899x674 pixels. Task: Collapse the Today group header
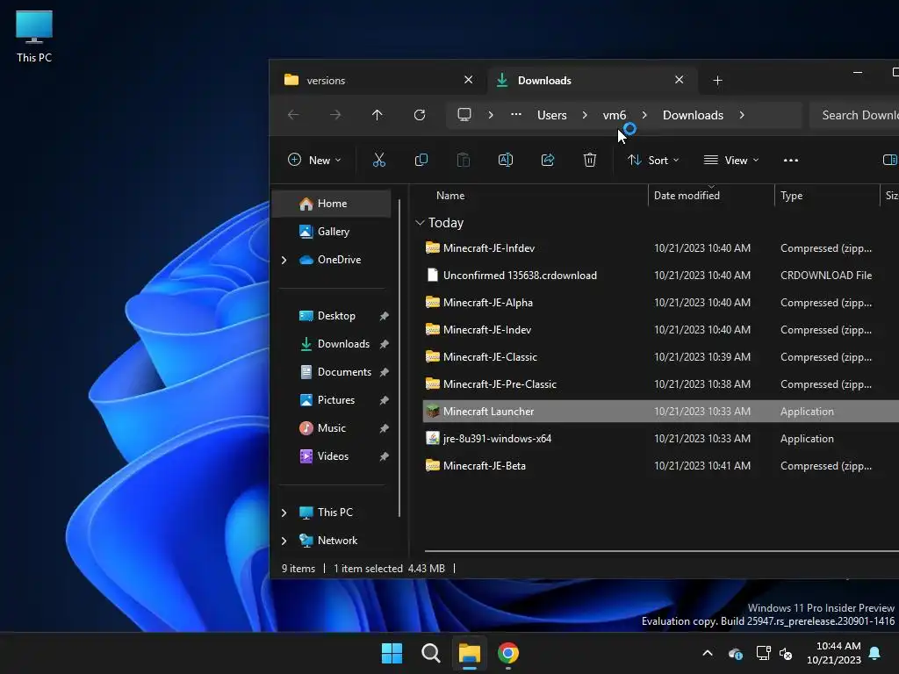coord(421,223)
